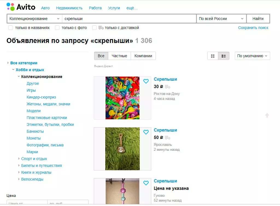Focus the до, руб. price field
The image size is (280, 206).
[68, 202]
